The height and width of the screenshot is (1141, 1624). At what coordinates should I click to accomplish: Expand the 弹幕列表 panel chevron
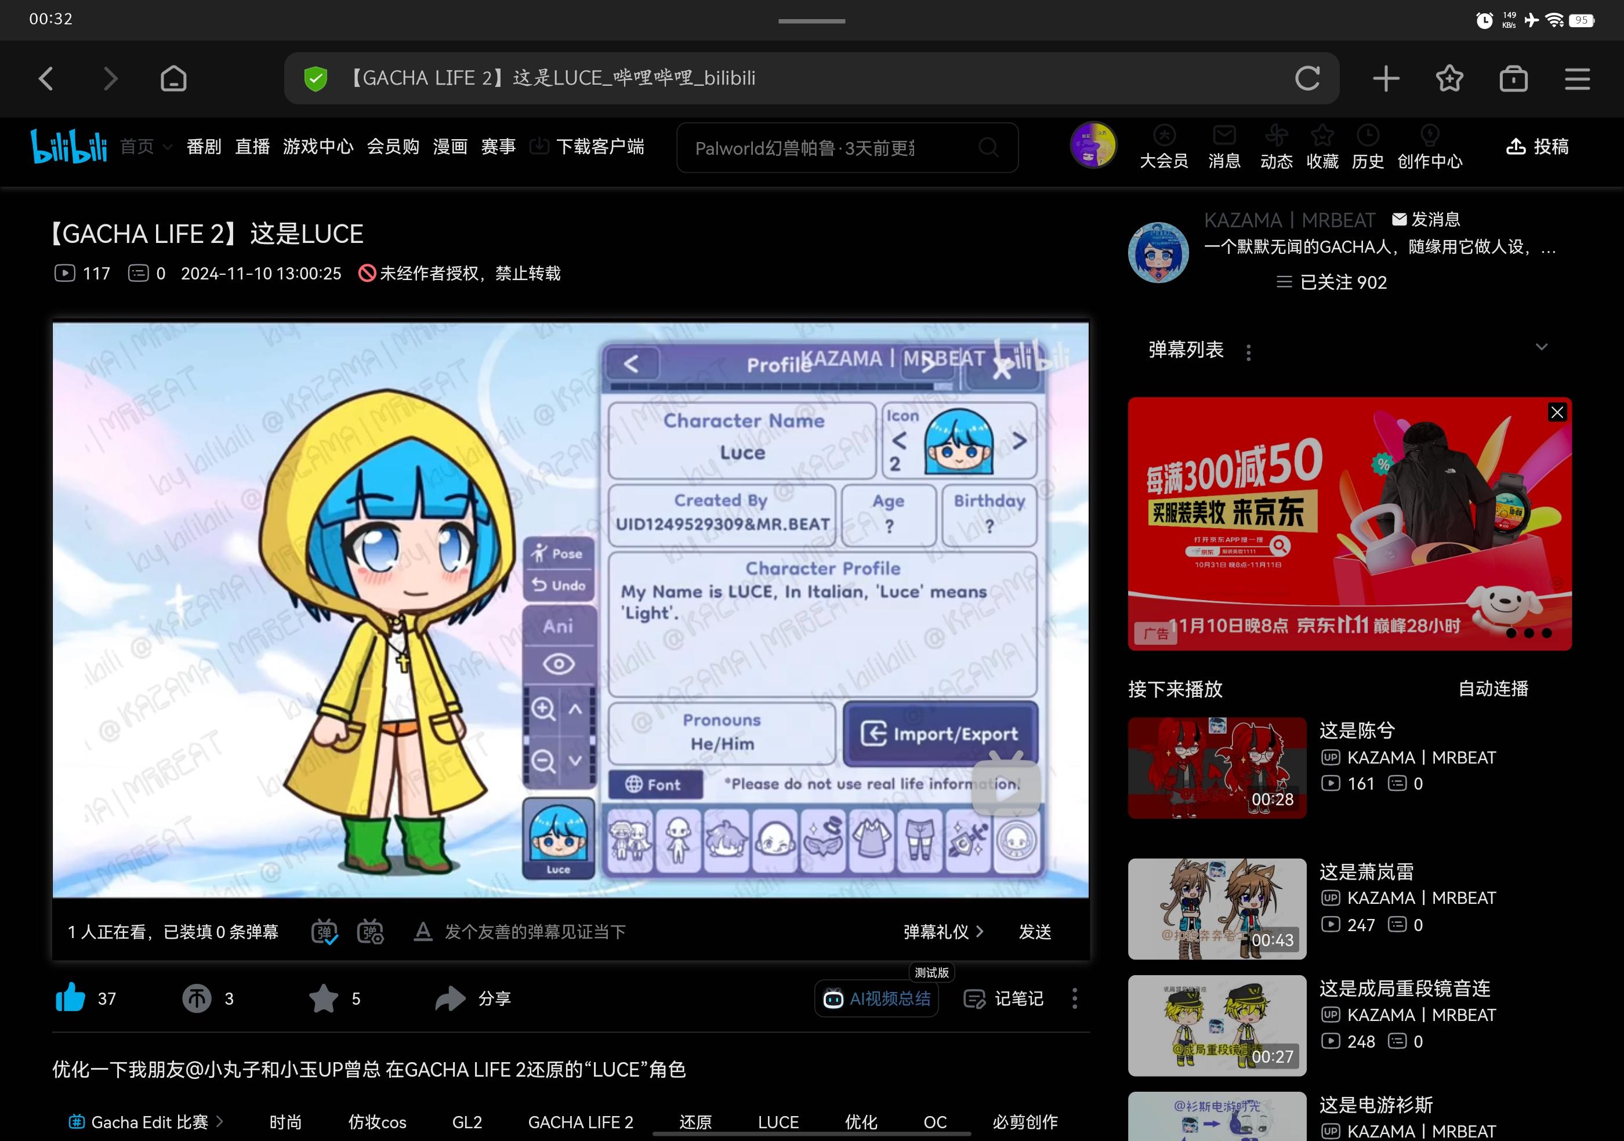pyautogui.click(x=1541, y=347)
